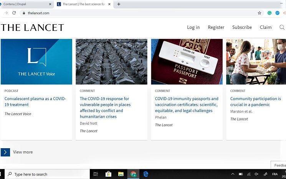Image resolution: width=286 pixels, height=179 pixels.
Task: Open the Subscribe menu item
Action: [242, 27]
